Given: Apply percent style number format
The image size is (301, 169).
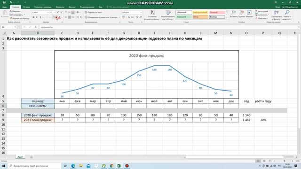Looking at the screenshot, I should pos(129,17).
